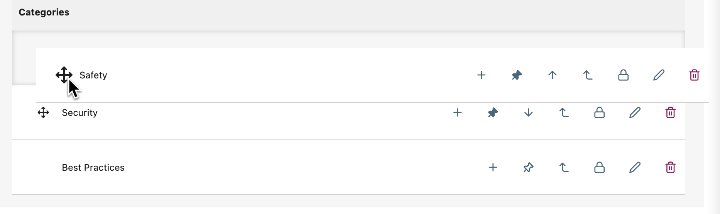Click the Security drag handle icon
The image size is (720, 214).
point(43,112)
